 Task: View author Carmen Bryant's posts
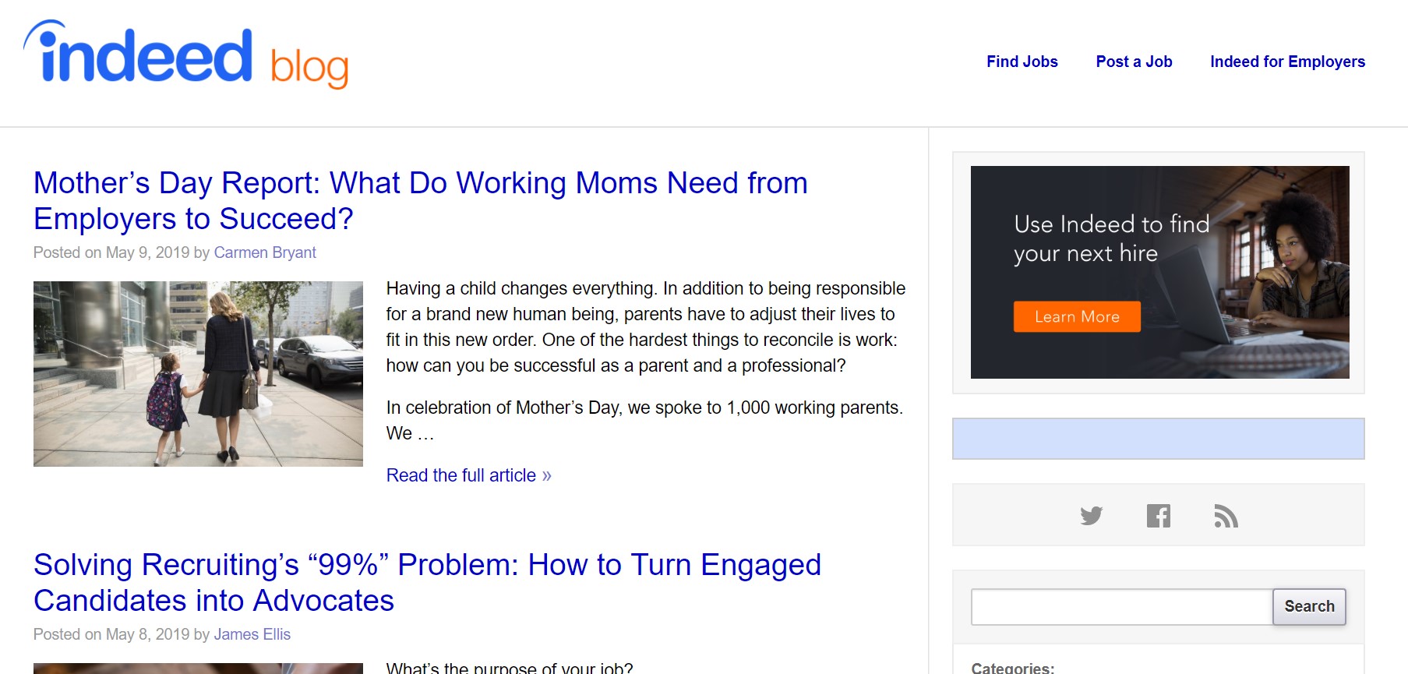pos(265,252)
